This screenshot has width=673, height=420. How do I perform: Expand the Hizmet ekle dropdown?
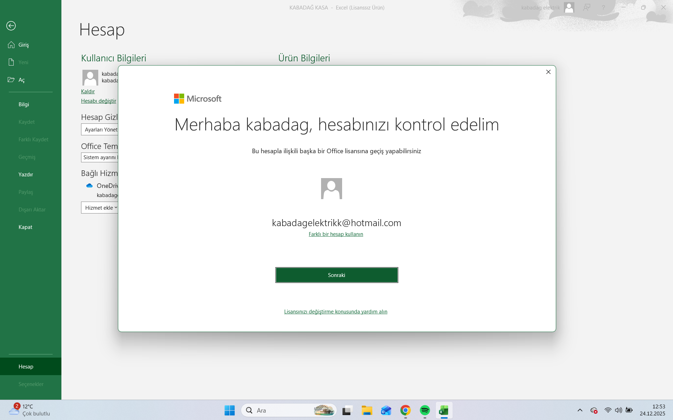[100, 208]
